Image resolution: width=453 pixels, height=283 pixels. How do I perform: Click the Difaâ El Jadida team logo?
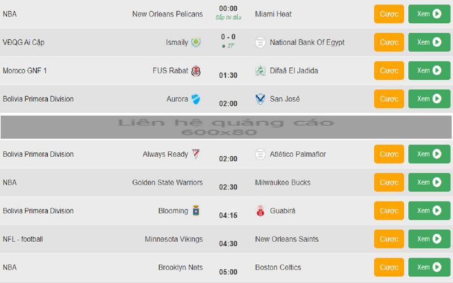coord(260,71)
